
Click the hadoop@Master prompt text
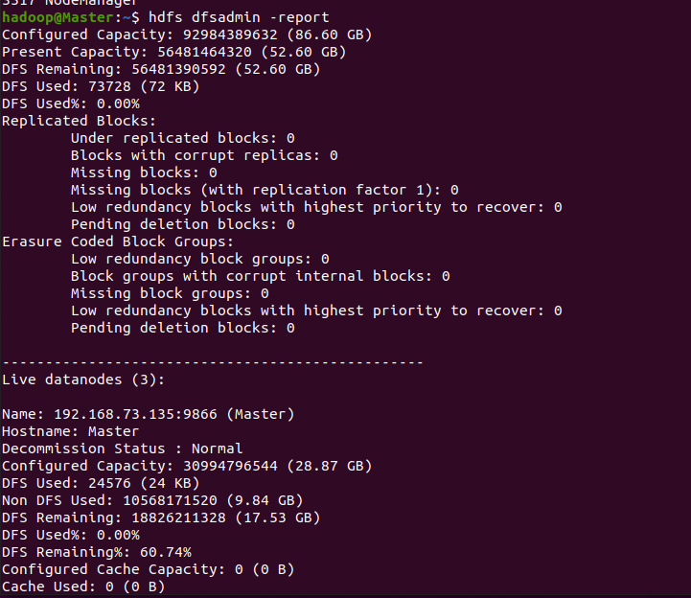(x=58, y=17)
